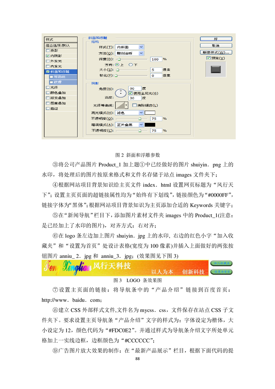Enable the 内发光 inner glow checkbox
Viewport: 275px width, 389px height.
[x=48, y=66]
